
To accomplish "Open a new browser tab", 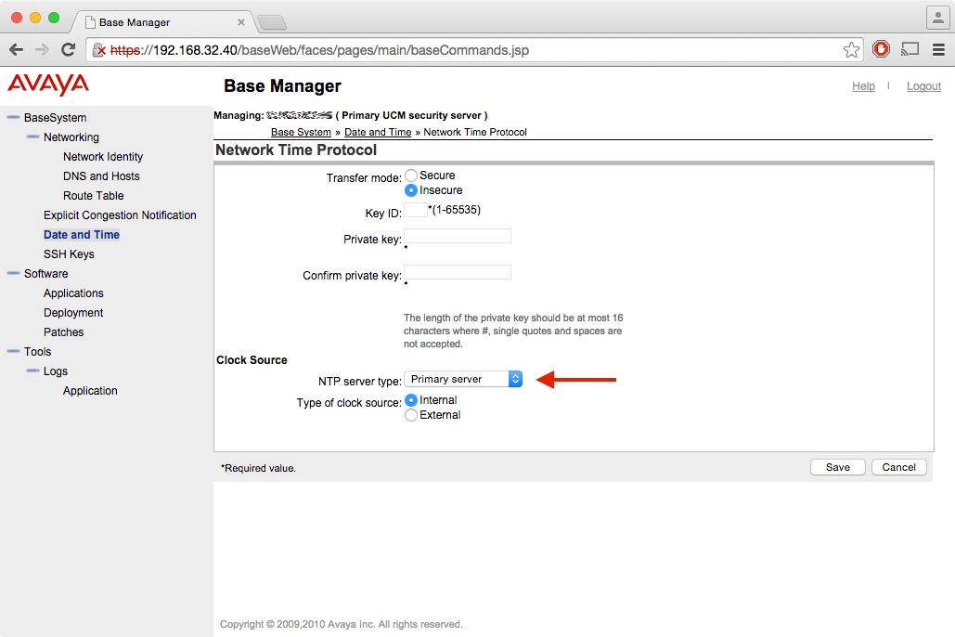I will [x=272, y=22].
